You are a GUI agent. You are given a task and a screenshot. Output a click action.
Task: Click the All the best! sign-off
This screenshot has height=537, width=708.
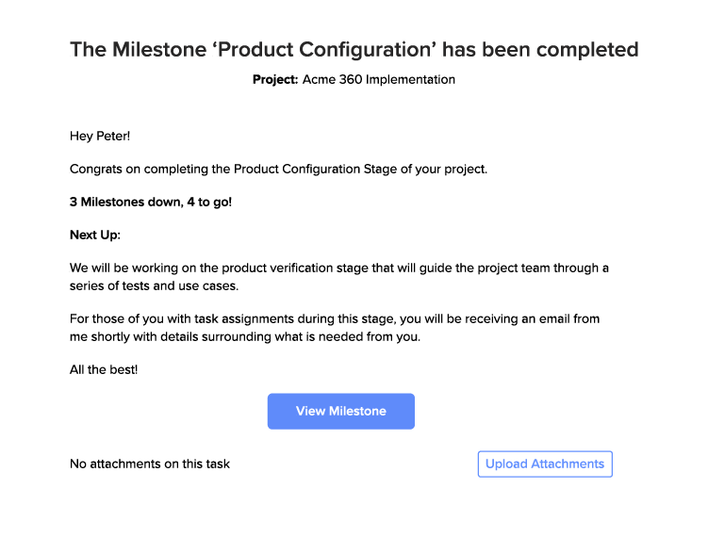(x=104, y=369)
